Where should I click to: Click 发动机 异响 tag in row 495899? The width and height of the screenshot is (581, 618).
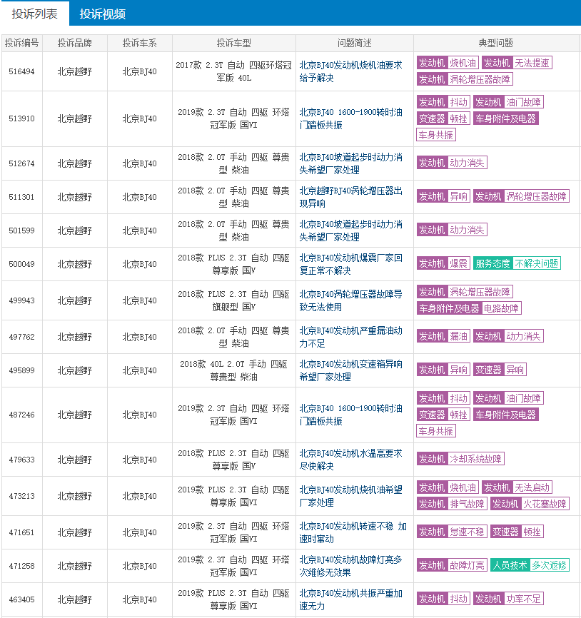point(443,370)
